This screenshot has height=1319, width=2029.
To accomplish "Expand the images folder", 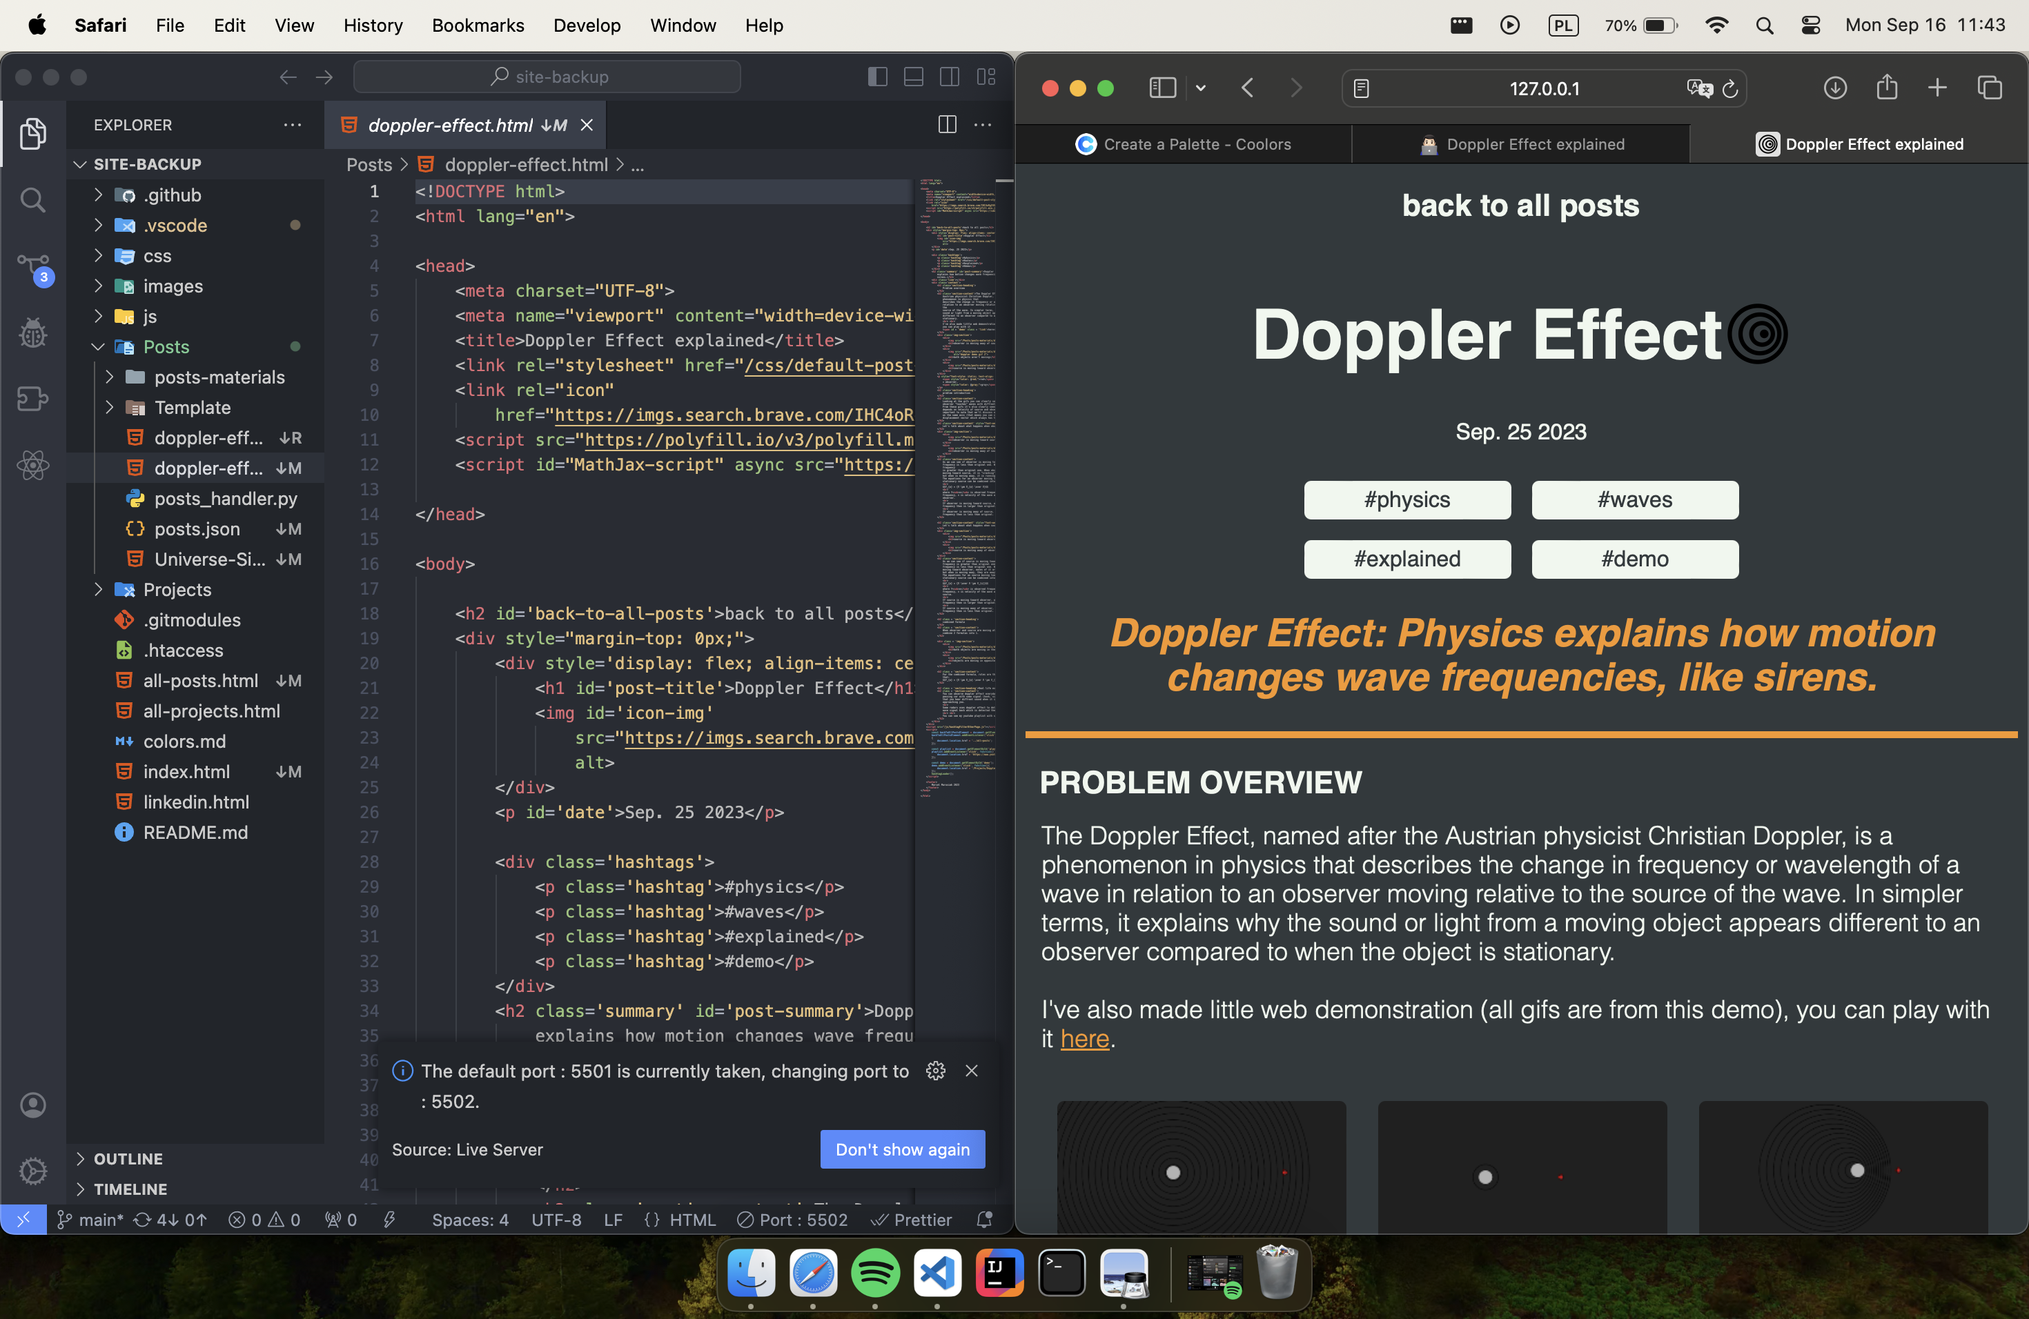I will (195, 286).
